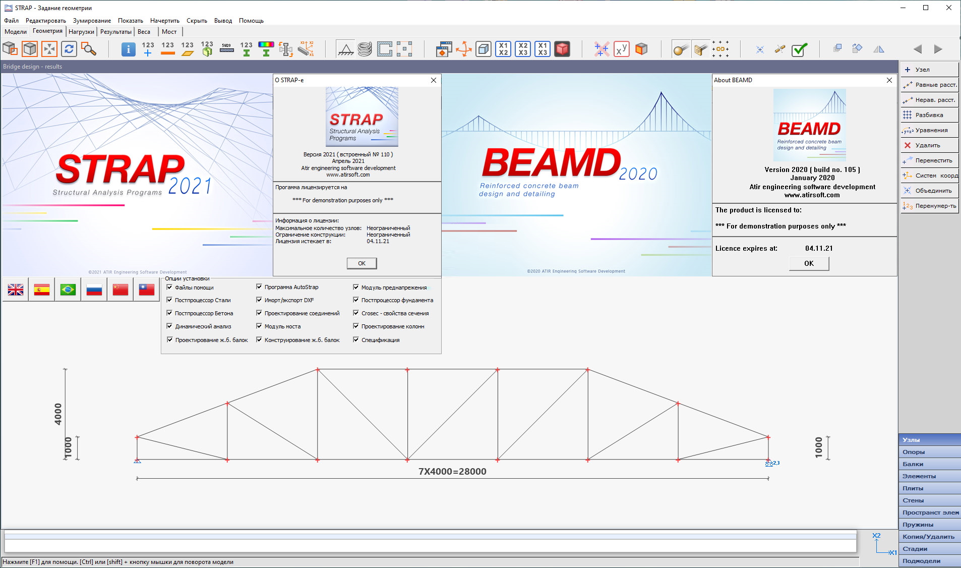
Task: Toggle the 'Спецификация' checkbox
Action: [x=356, y=339]
